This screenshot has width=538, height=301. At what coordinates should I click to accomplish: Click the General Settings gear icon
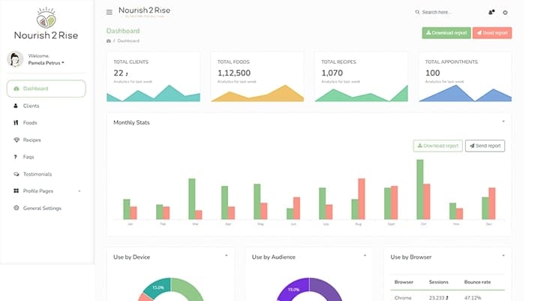[16, 208]
